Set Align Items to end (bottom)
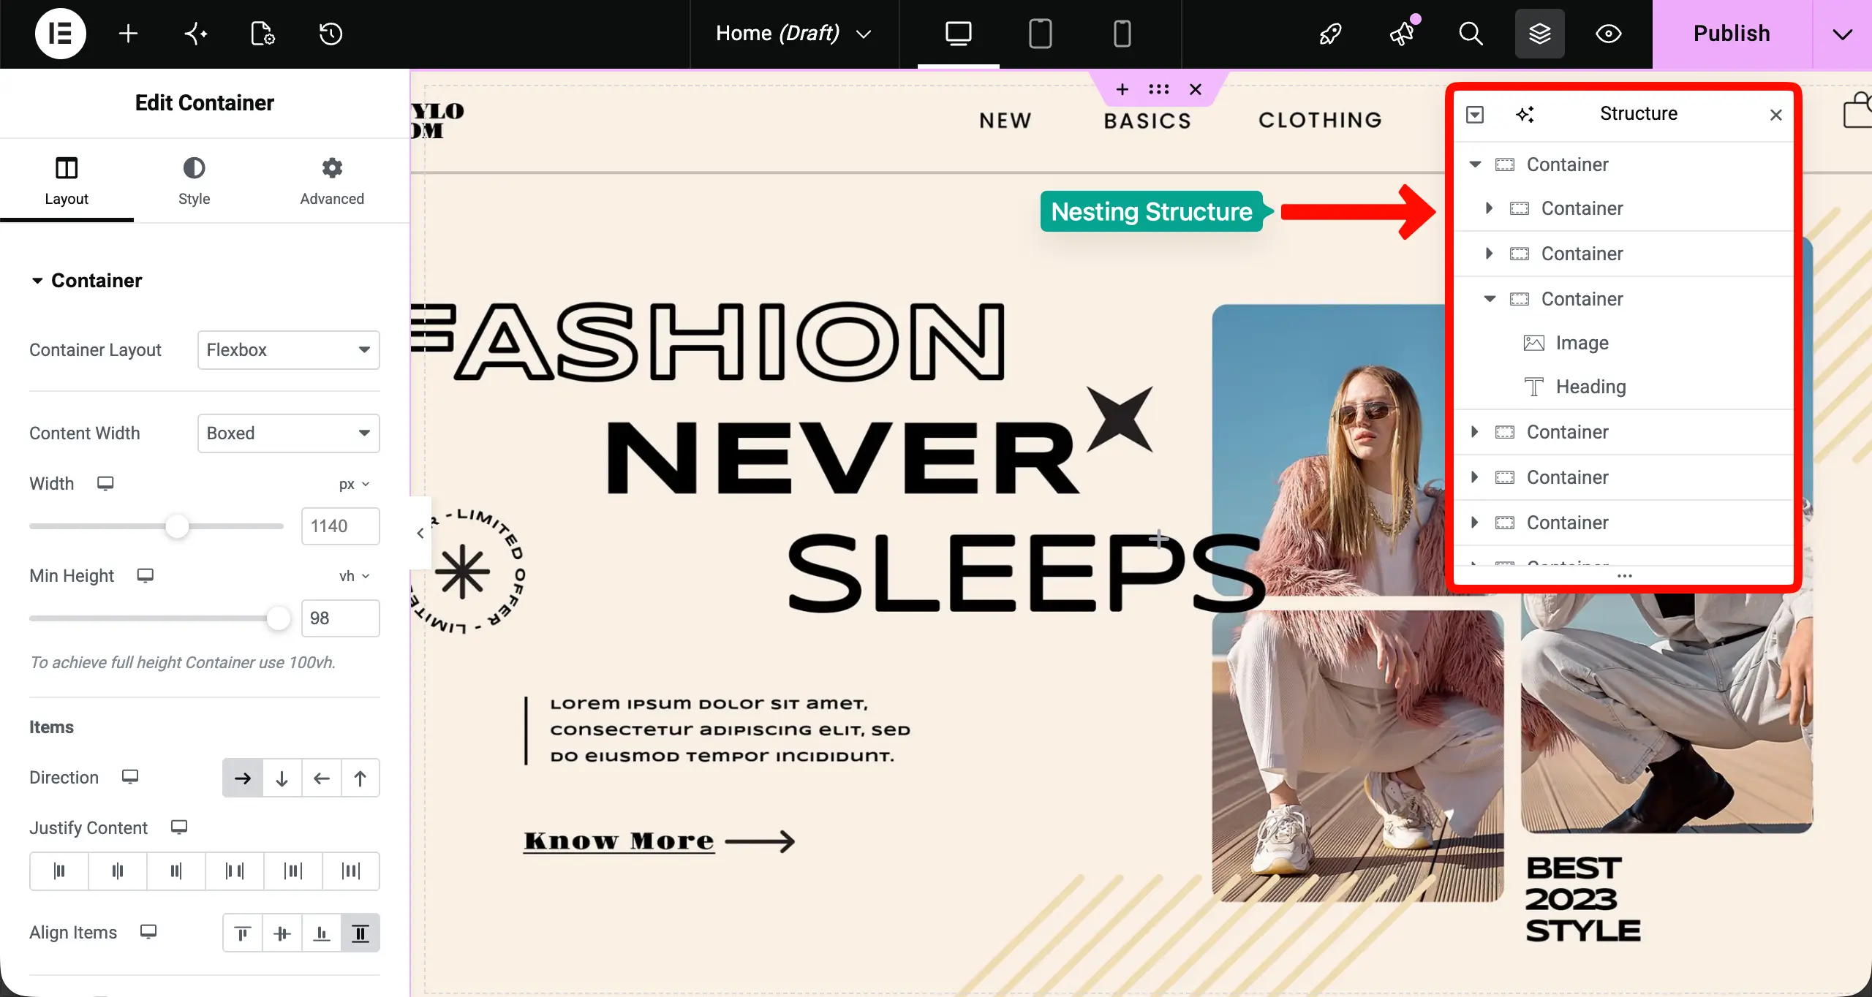Image resolution: width=1872 pixels, height=997 pixels. point(321,933)
